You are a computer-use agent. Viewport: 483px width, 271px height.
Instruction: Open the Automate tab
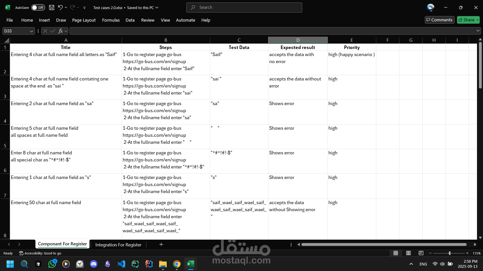185,20
